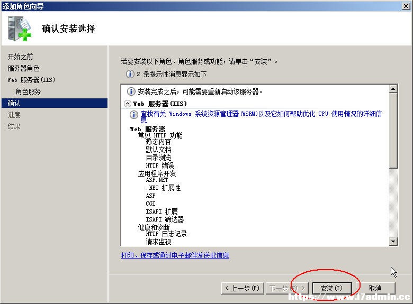The height and width of the screenshot is (304, 413).
Task: Click the 请求监视 entry
Action: (x=158, y=242)
